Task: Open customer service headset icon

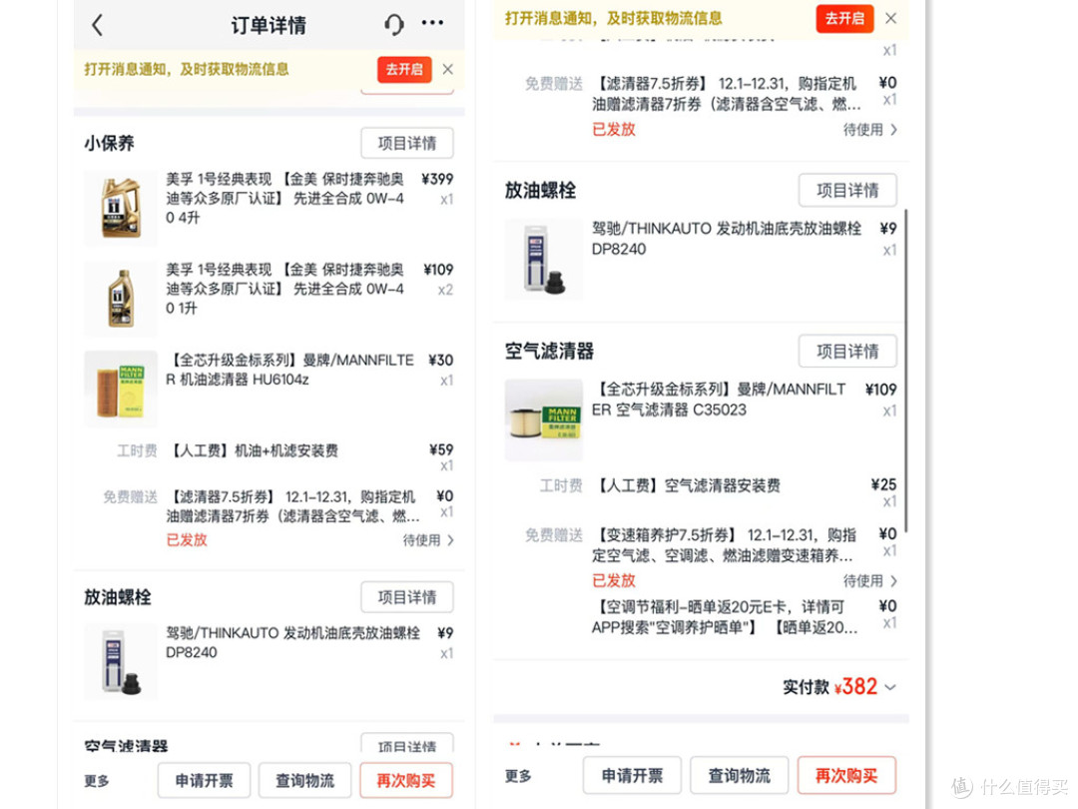Action: click(x=394, y=25)
